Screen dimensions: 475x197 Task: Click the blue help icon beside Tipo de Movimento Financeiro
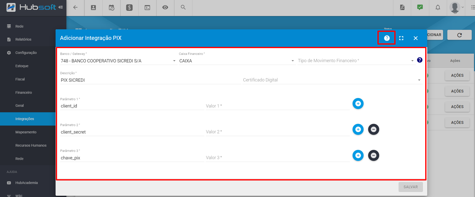[x=420, y=60]
